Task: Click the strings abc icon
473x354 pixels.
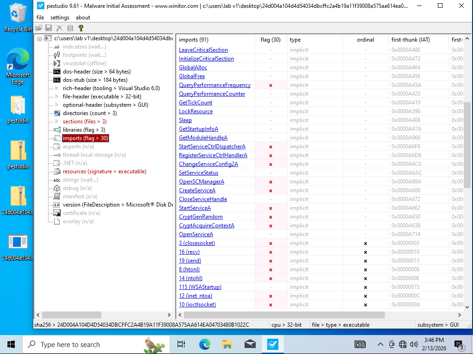Action: click(57, 180)
